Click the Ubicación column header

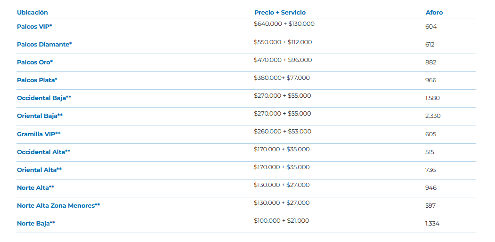click(x=32, y=13)
